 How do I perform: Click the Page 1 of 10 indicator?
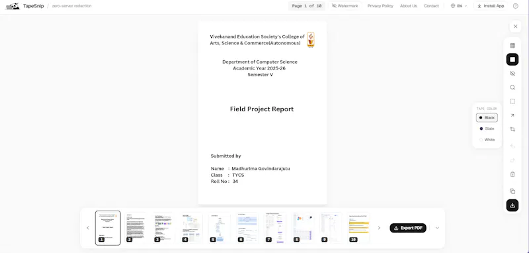click(x=307, y=6)
